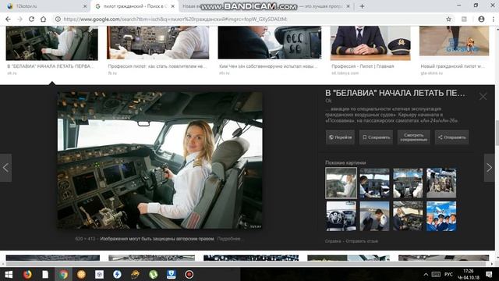Show previous image with left arrow
The width and height of the screenshot is (499, 281).
coord(5,168)
